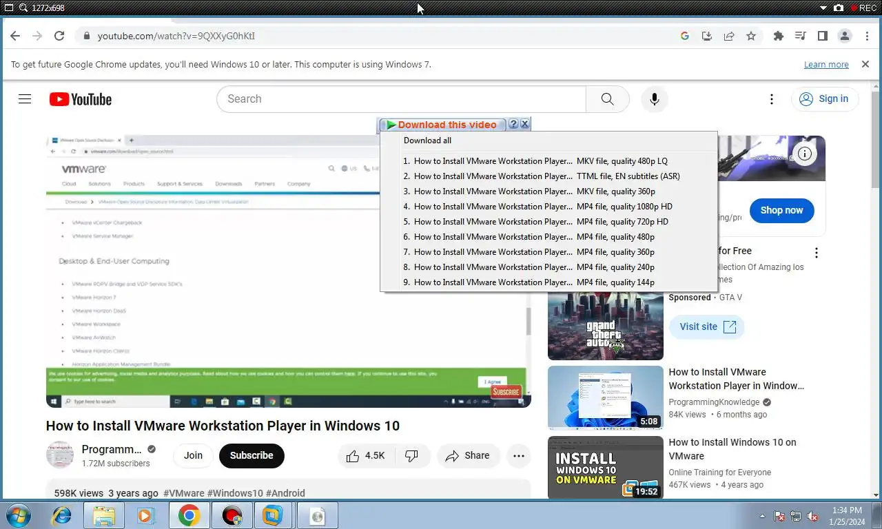This screenshot has width=882, height=529.
Task: Open the Chrome three-dot menu
Action: 868,36
